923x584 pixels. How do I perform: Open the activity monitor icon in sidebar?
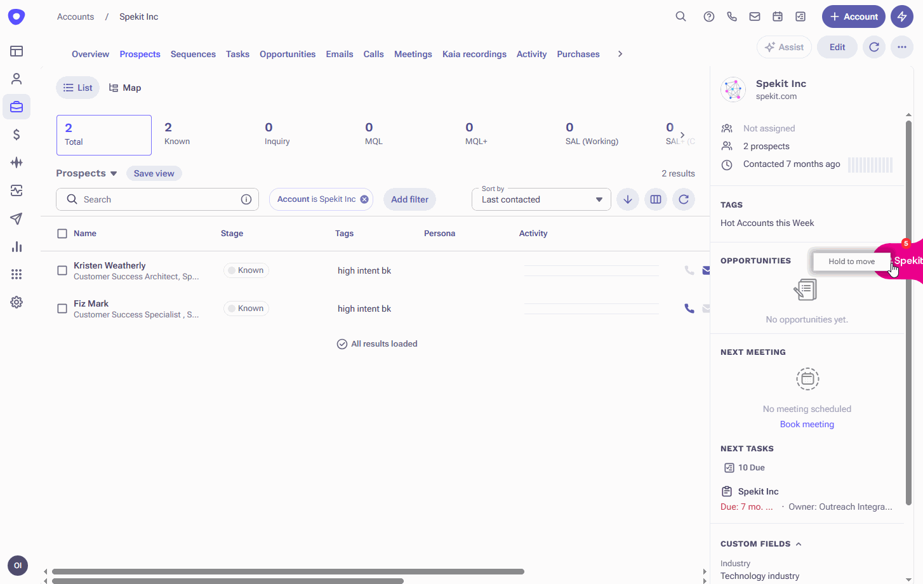coord(17,190)
